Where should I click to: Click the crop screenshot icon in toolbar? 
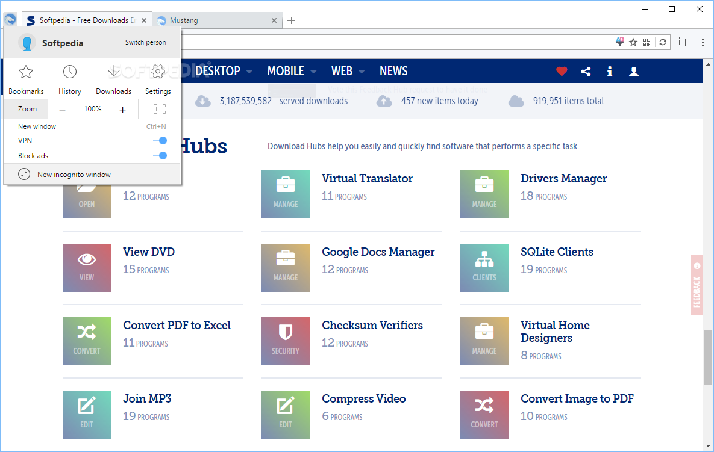(x=682, y=42)
